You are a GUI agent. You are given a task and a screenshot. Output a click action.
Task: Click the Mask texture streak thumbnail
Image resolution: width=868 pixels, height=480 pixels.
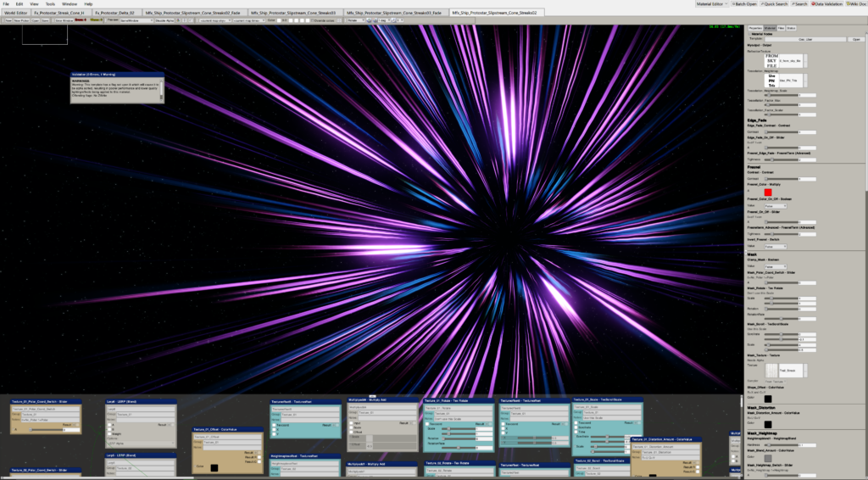771,371
